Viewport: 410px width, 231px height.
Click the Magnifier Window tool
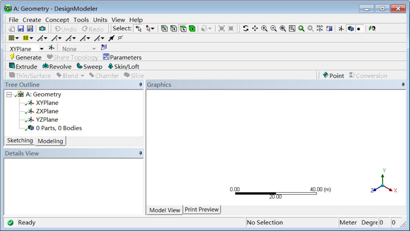coord(292,28)
